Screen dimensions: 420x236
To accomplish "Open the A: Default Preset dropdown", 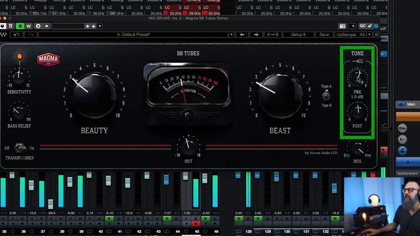I will click(136, 35).
